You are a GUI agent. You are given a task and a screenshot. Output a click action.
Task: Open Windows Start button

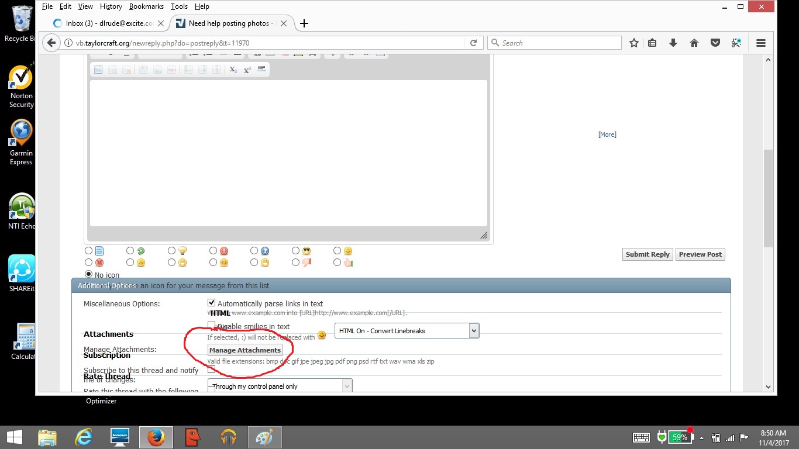14,437
